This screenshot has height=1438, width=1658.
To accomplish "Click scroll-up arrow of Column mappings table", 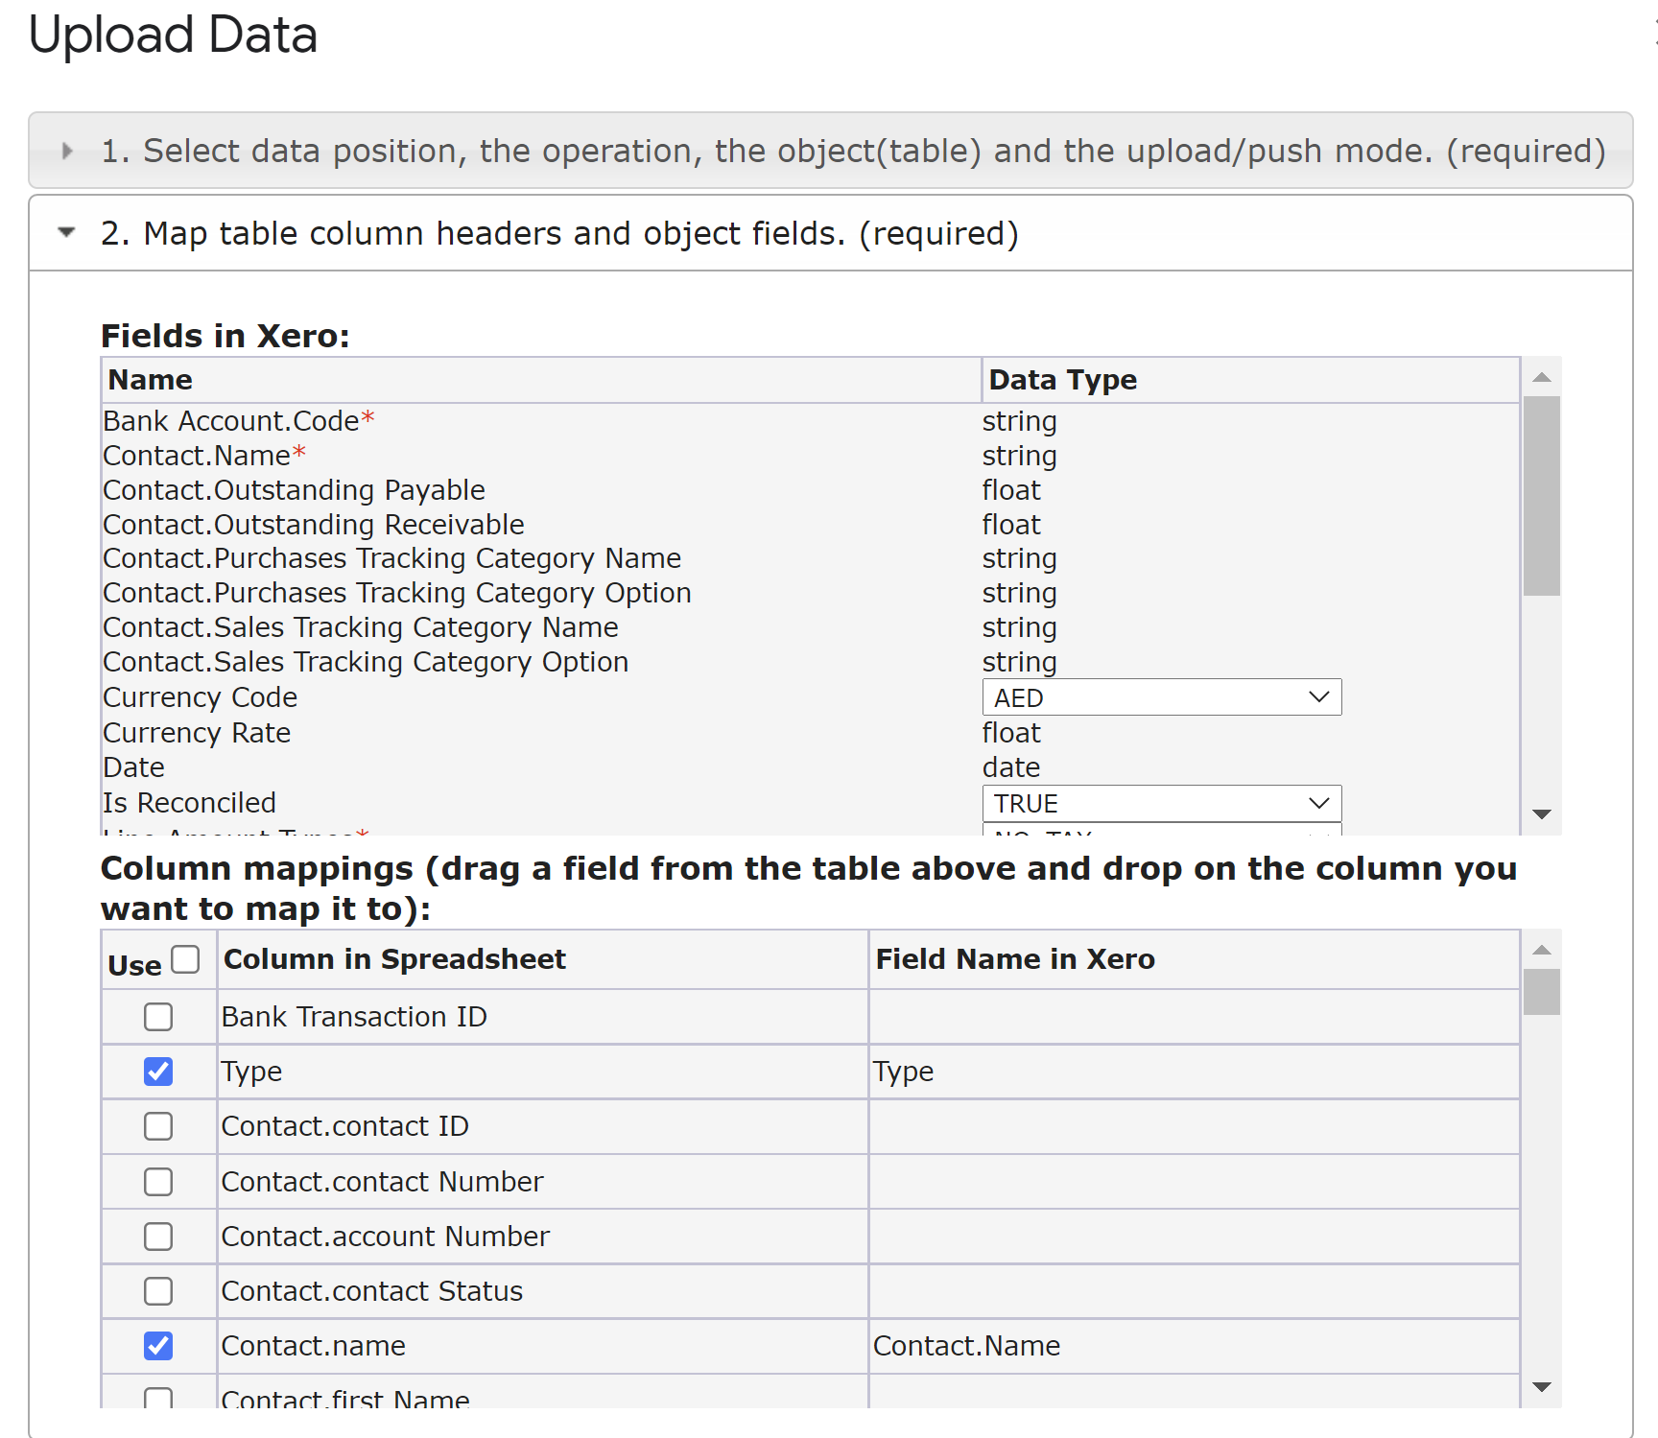I will coord(1542,950).
